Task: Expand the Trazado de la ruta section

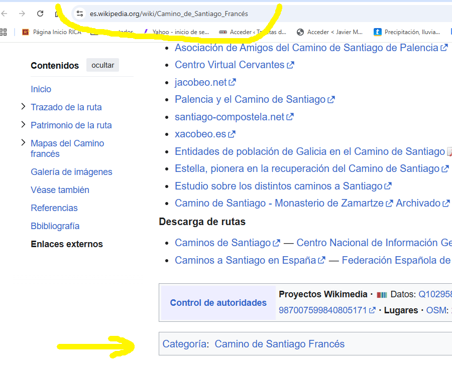Action: tap(23, 107)
